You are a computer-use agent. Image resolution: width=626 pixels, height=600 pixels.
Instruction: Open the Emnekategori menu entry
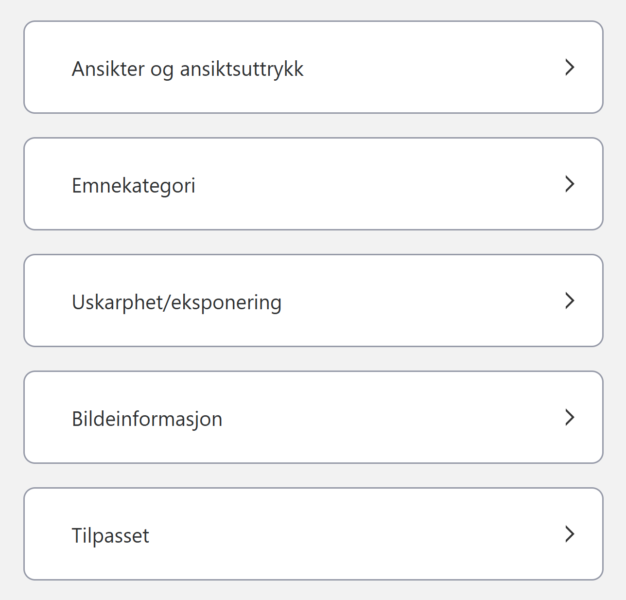313,184
